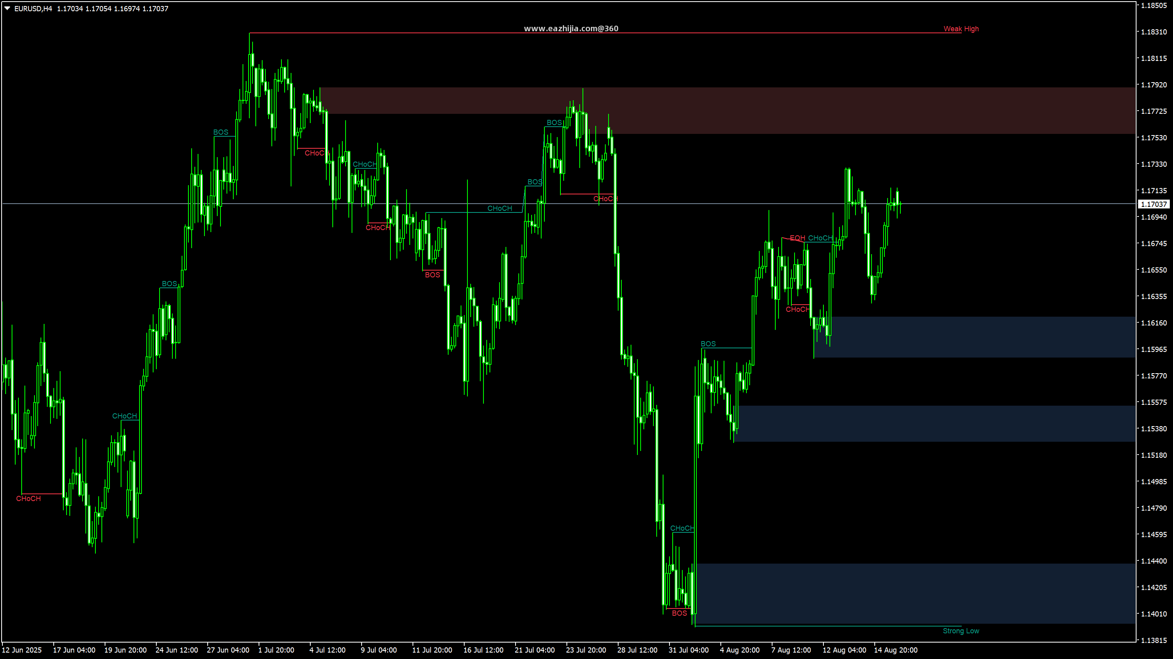This screenshot has height=659, width=1173.
Task: Click the red BOS label under 11 Jul swing
Action: tap(433, 275)
